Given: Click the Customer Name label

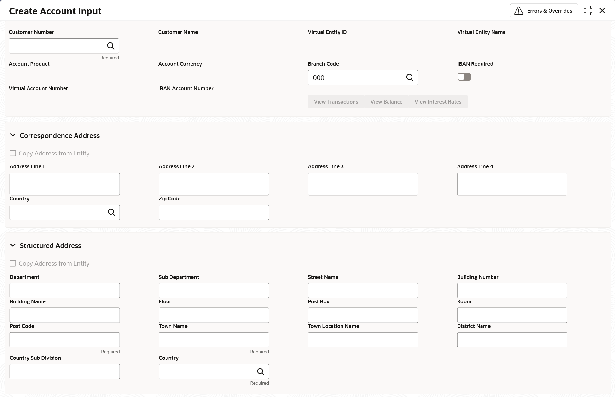Looking at the screenshot, I should (x=178, y=32).
